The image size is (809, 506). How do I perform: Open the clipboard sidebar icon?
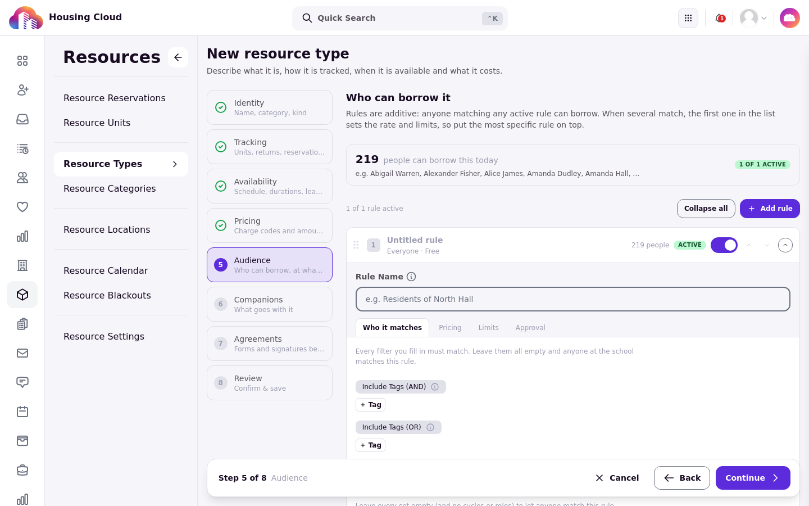click(x=22, y=324)
